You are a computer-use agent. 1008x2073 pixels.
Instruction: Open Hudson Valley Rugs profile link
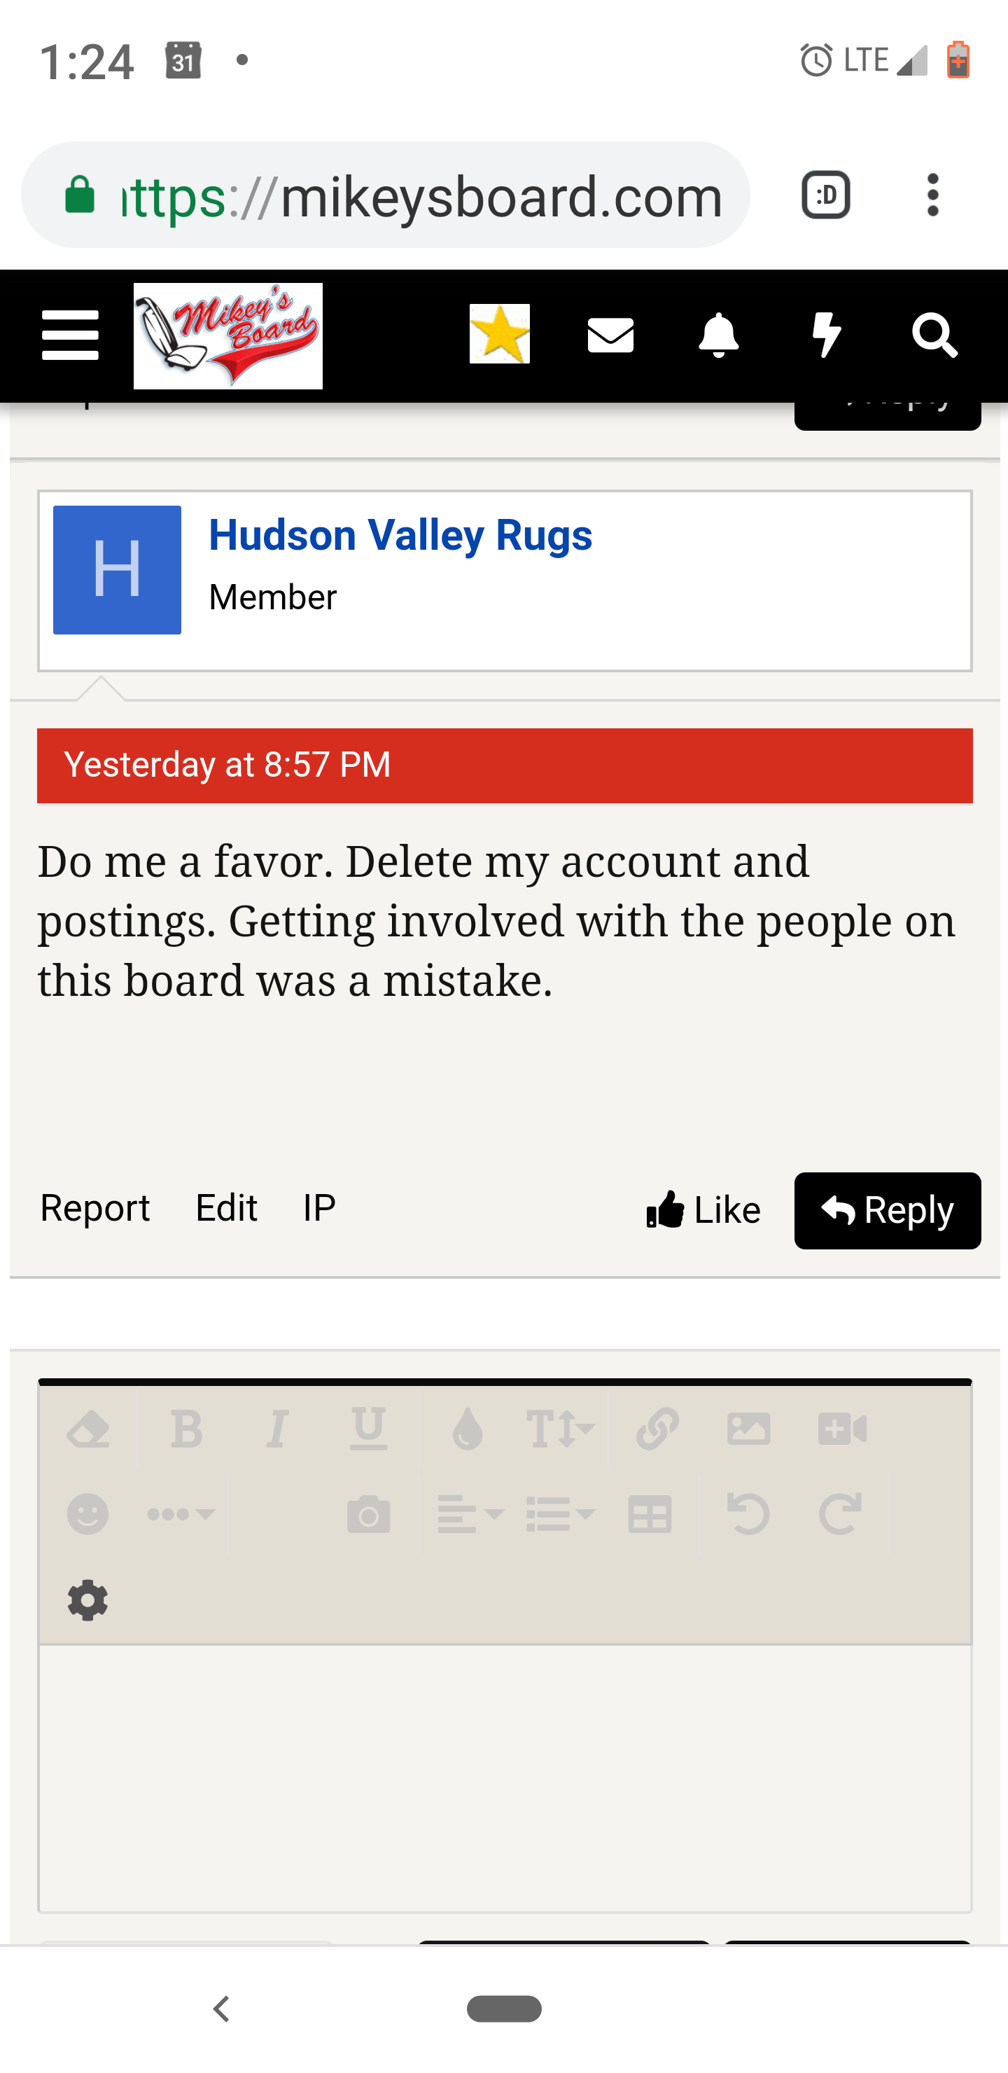click(400, 536)
